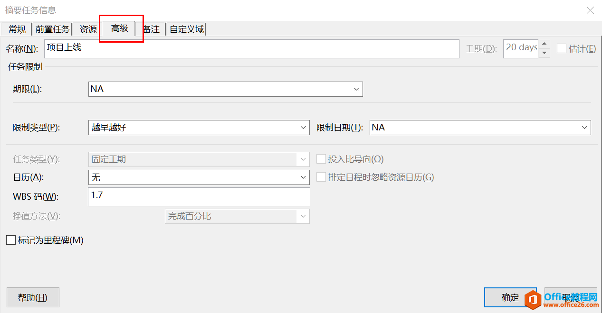Click the WBS 码 field with 1.7
This screenshot has width=602, height=313.
click(199, 197)
